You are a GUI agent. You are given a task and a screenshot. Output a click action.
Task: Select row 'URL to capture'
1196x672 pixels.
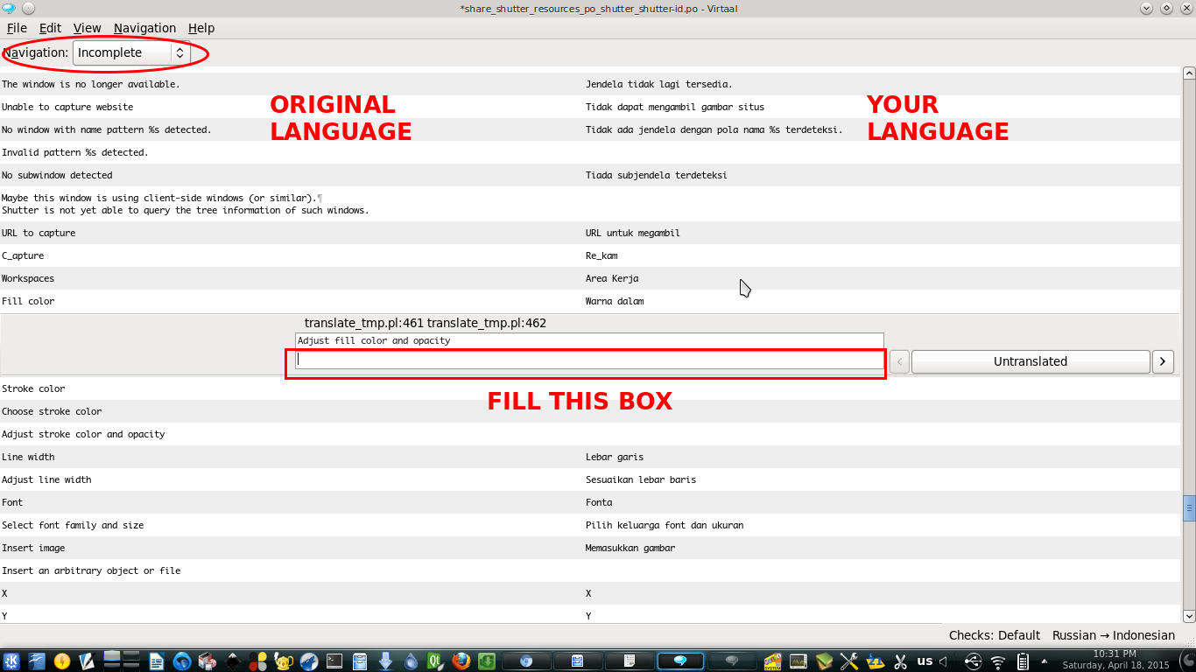tap(590, 233)
